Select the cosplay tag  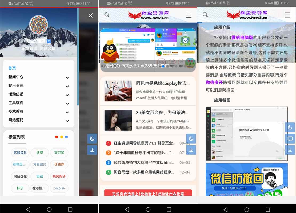[x=59, y=188]
